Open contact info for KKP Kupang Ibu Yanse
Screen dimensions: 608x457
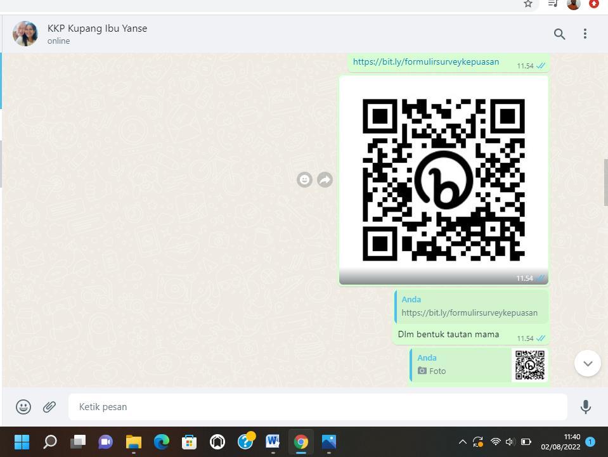pos(97,29)
